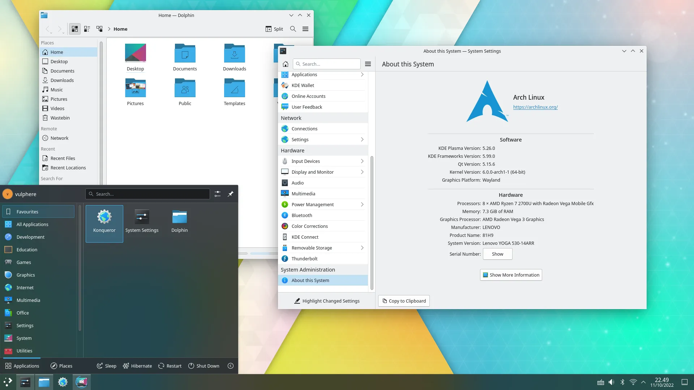Open Dolphin's hamburger menu
The height and width of the screenshot is (390, 694).
[x=305, y=29]
